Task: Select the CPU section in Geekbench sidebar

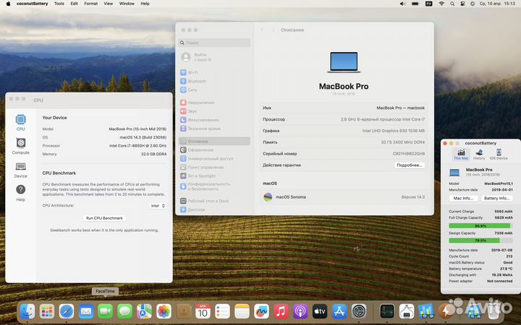Action: pos(20,122)
